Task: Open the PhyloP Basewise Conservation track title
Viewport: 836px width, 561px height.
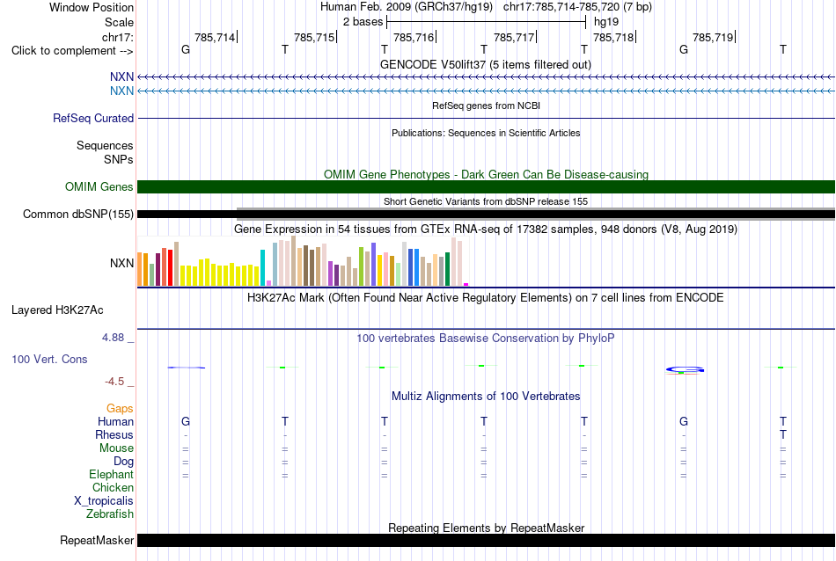Action: 486,338
